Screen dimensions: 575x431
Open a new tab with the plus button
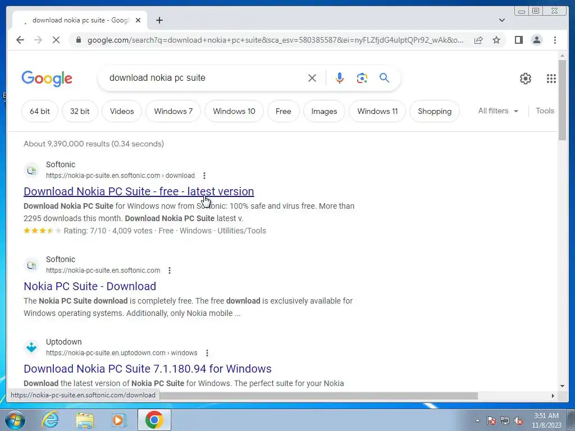159,20
